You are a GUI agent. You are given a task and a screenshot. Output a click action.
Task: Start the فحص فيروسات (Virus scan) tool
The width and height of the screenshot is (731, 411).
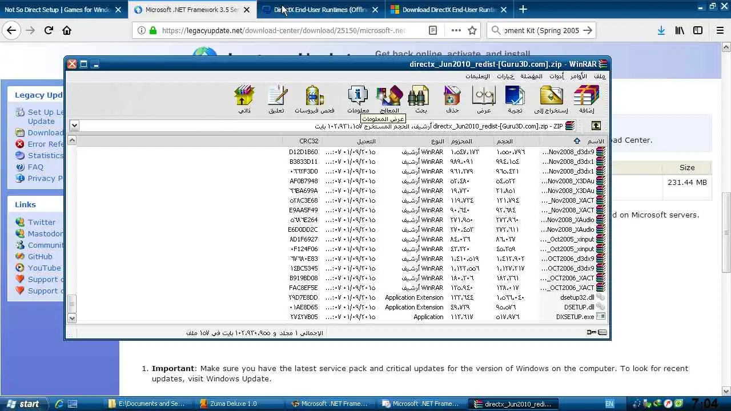[315, 99]
